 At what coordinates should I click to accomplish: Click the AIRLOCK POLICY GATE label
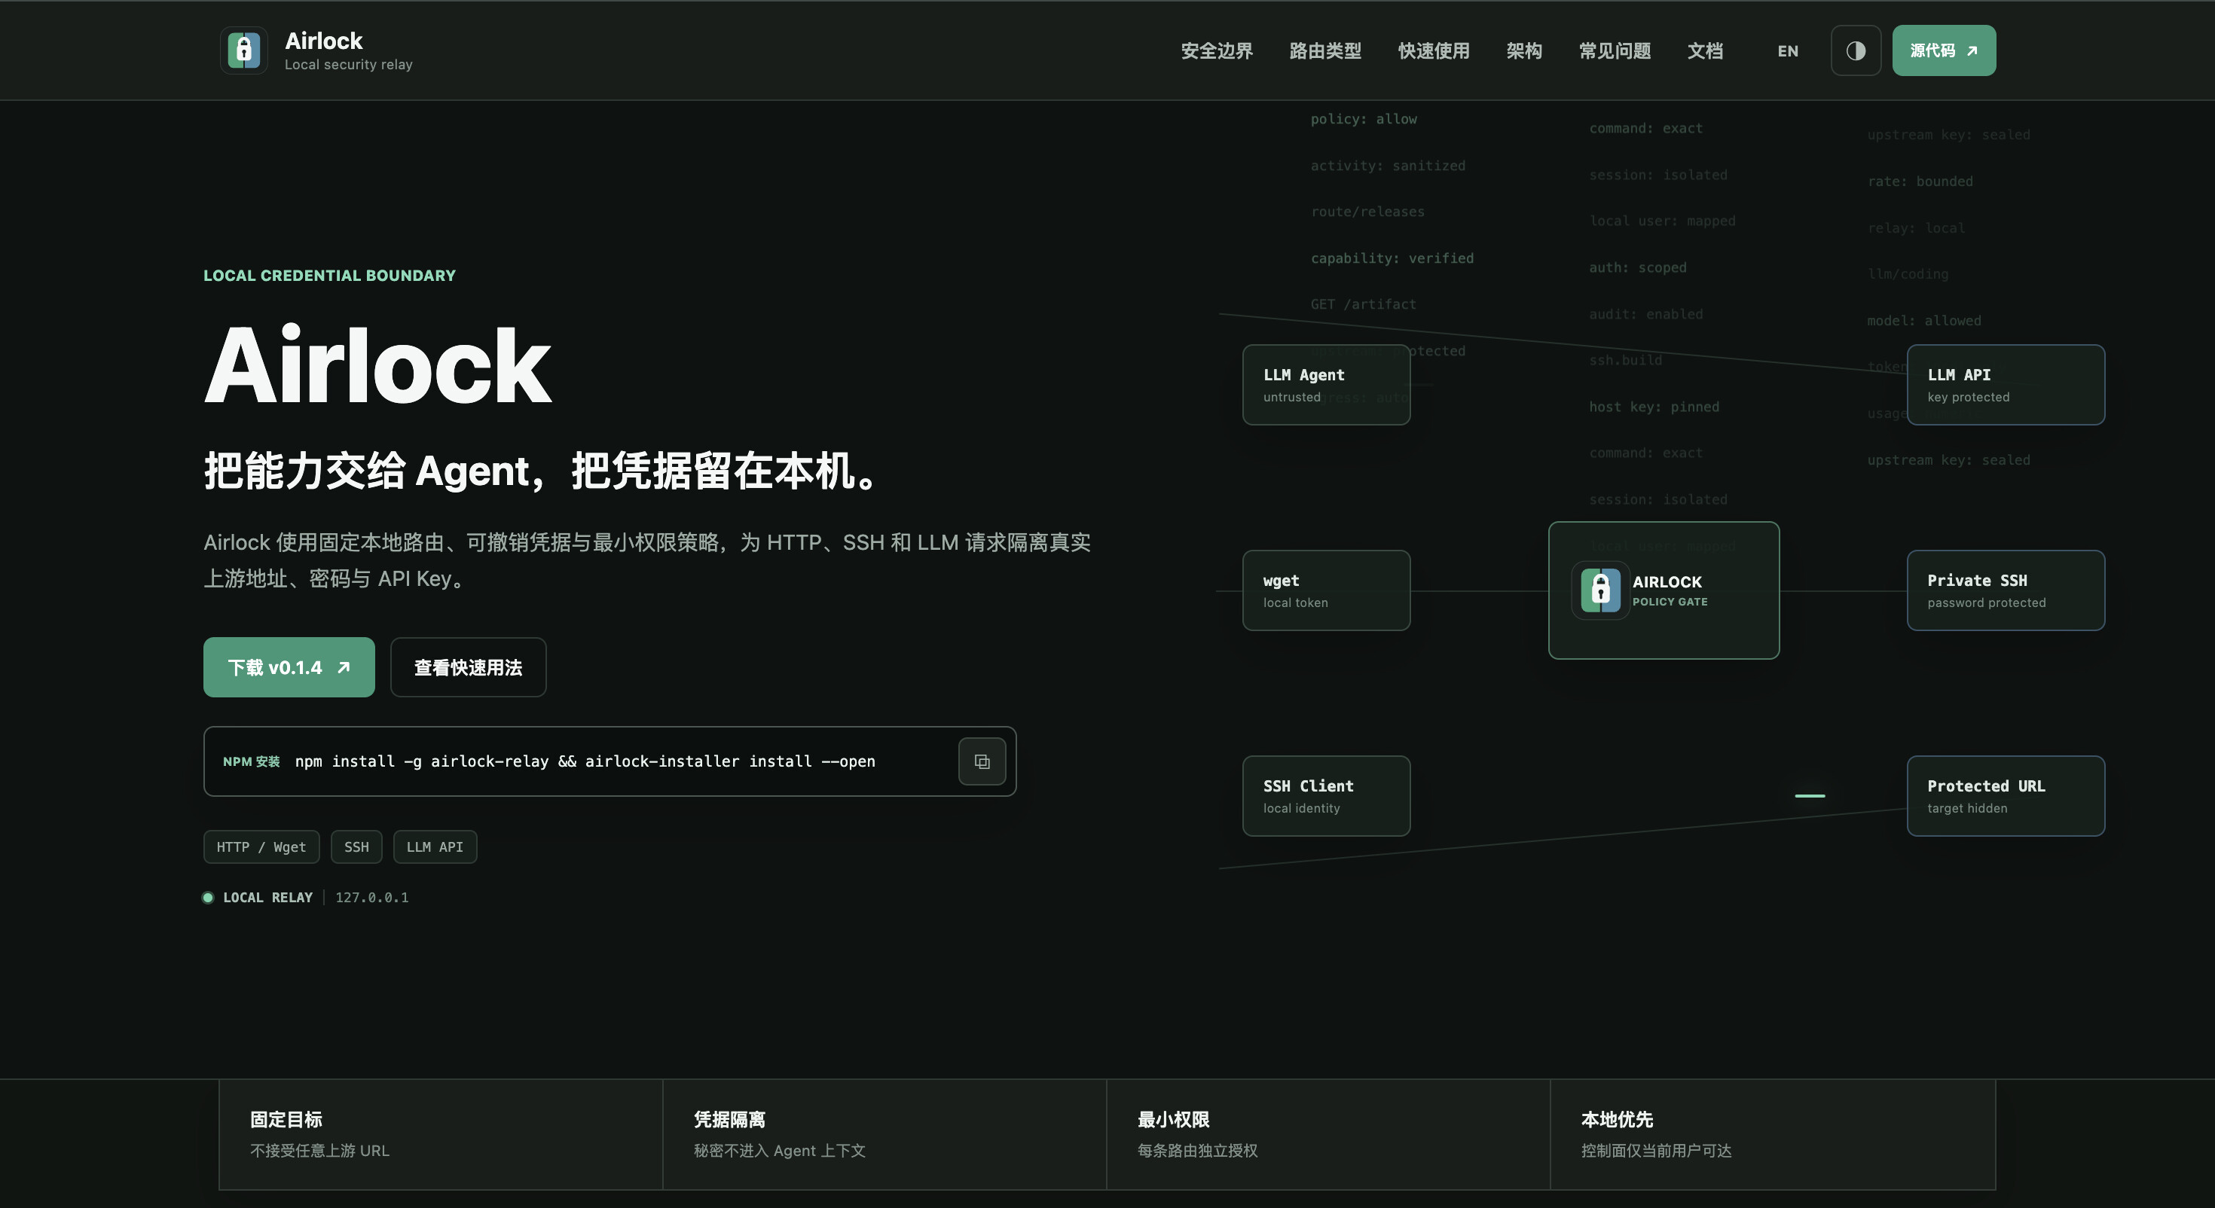[x=1670, y=590]
